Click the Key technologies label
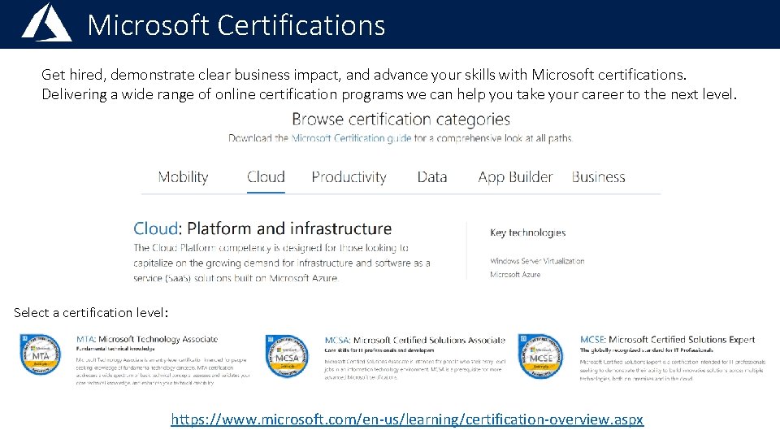780x439 pixels. point(528,233)
